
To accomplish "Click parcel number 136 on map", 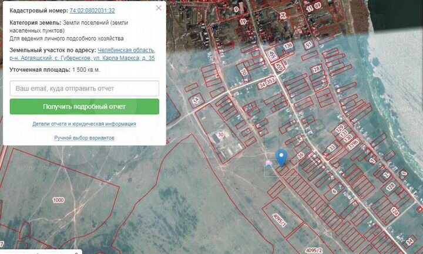I will [x=288, y=45].
